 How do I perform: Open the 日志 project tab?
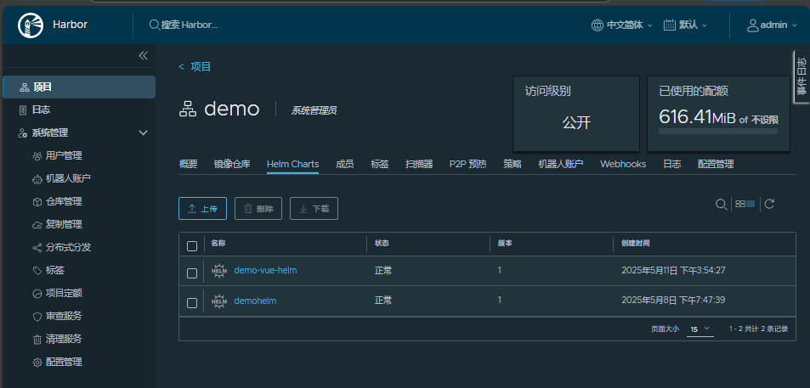coord(672,164)
